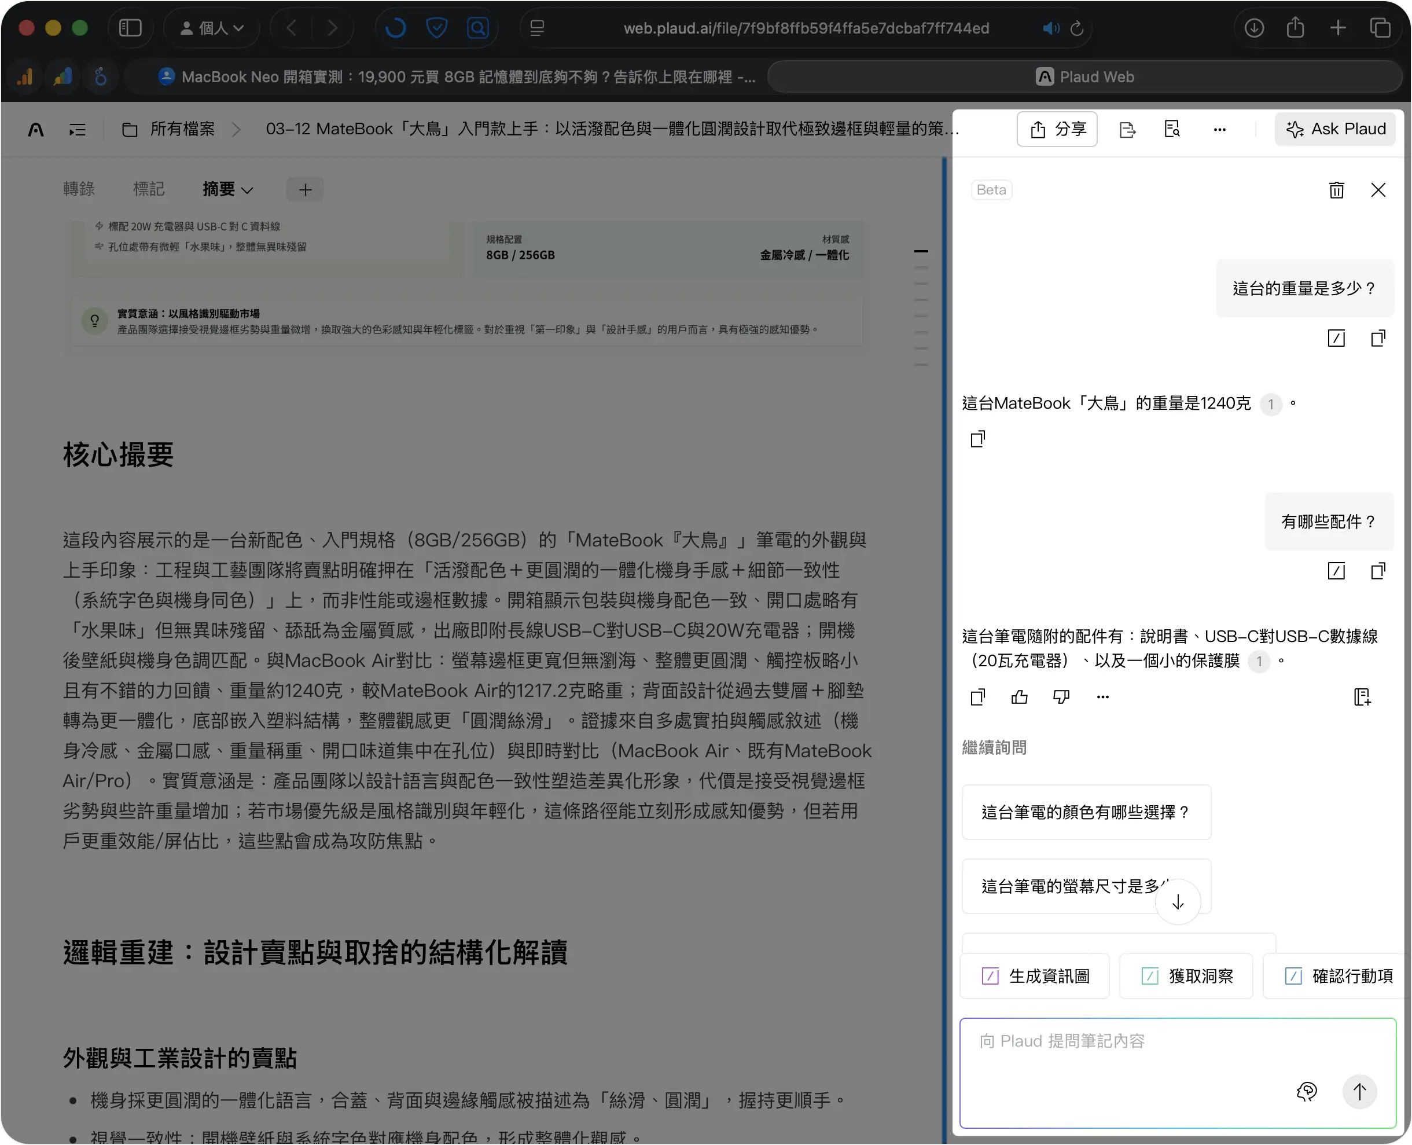This screenshot has height=1145, width=1412.
Task: Open the reader view icon in address bar
Action: pos(536,28)
